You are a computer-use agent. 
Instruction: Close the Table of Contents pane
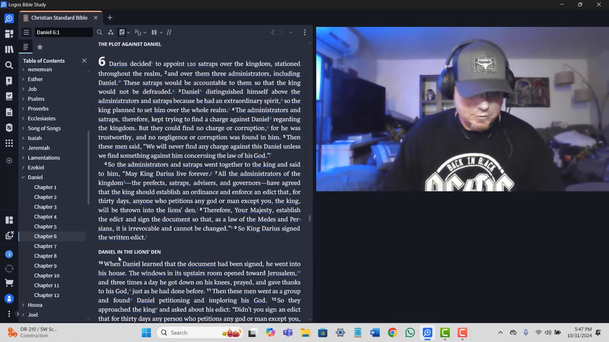84,60
